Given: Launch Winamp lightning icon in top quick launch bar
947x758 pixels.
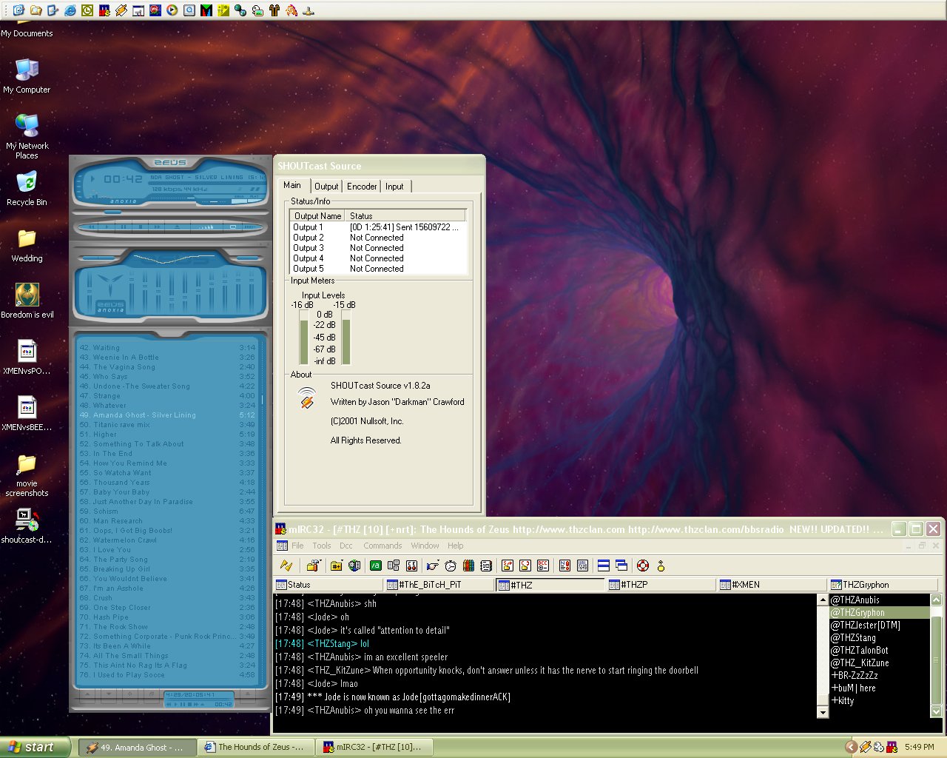Looking at the screenshot, I should click(121, 10).
